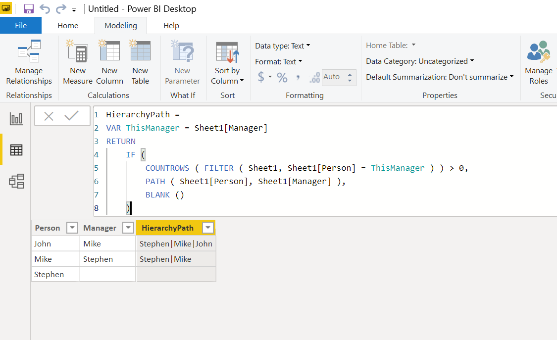This screenshot has width=557, height=340.
Task: Apply percentage format
Action: tap(282, 77)
